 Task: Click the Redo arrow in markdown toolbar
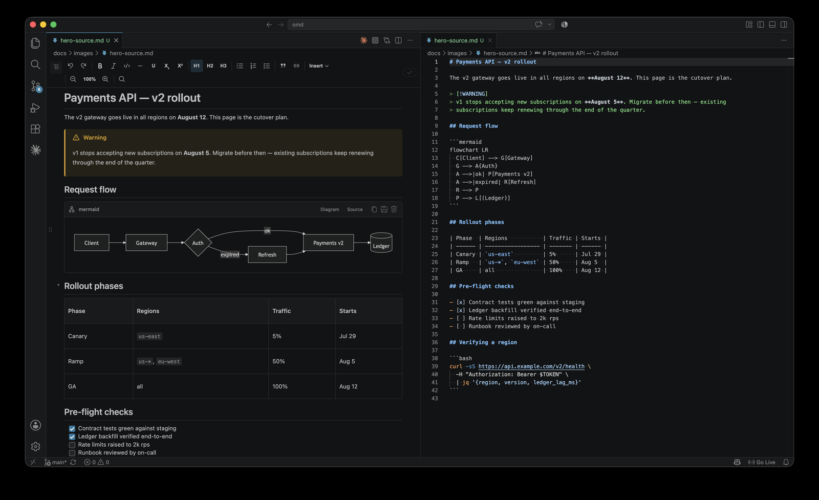[x=83, y=66]
